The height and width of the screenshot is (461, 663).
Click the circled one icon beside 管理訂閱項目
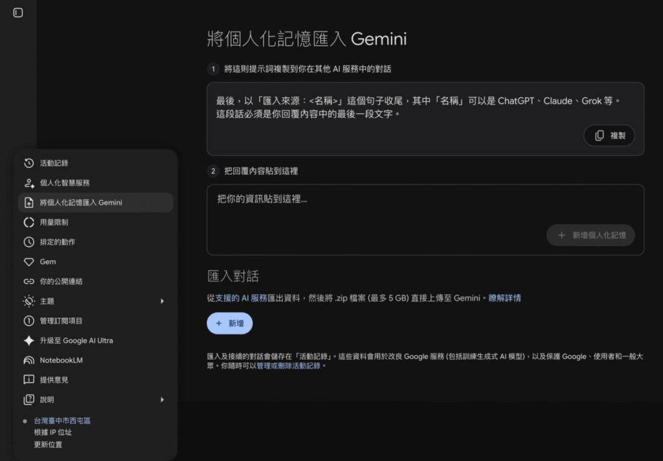(28, 321)
